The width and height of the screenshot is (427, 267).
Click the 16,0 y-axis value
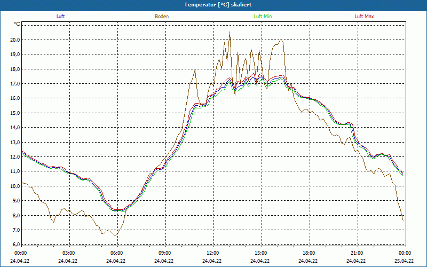click(15, 98)
